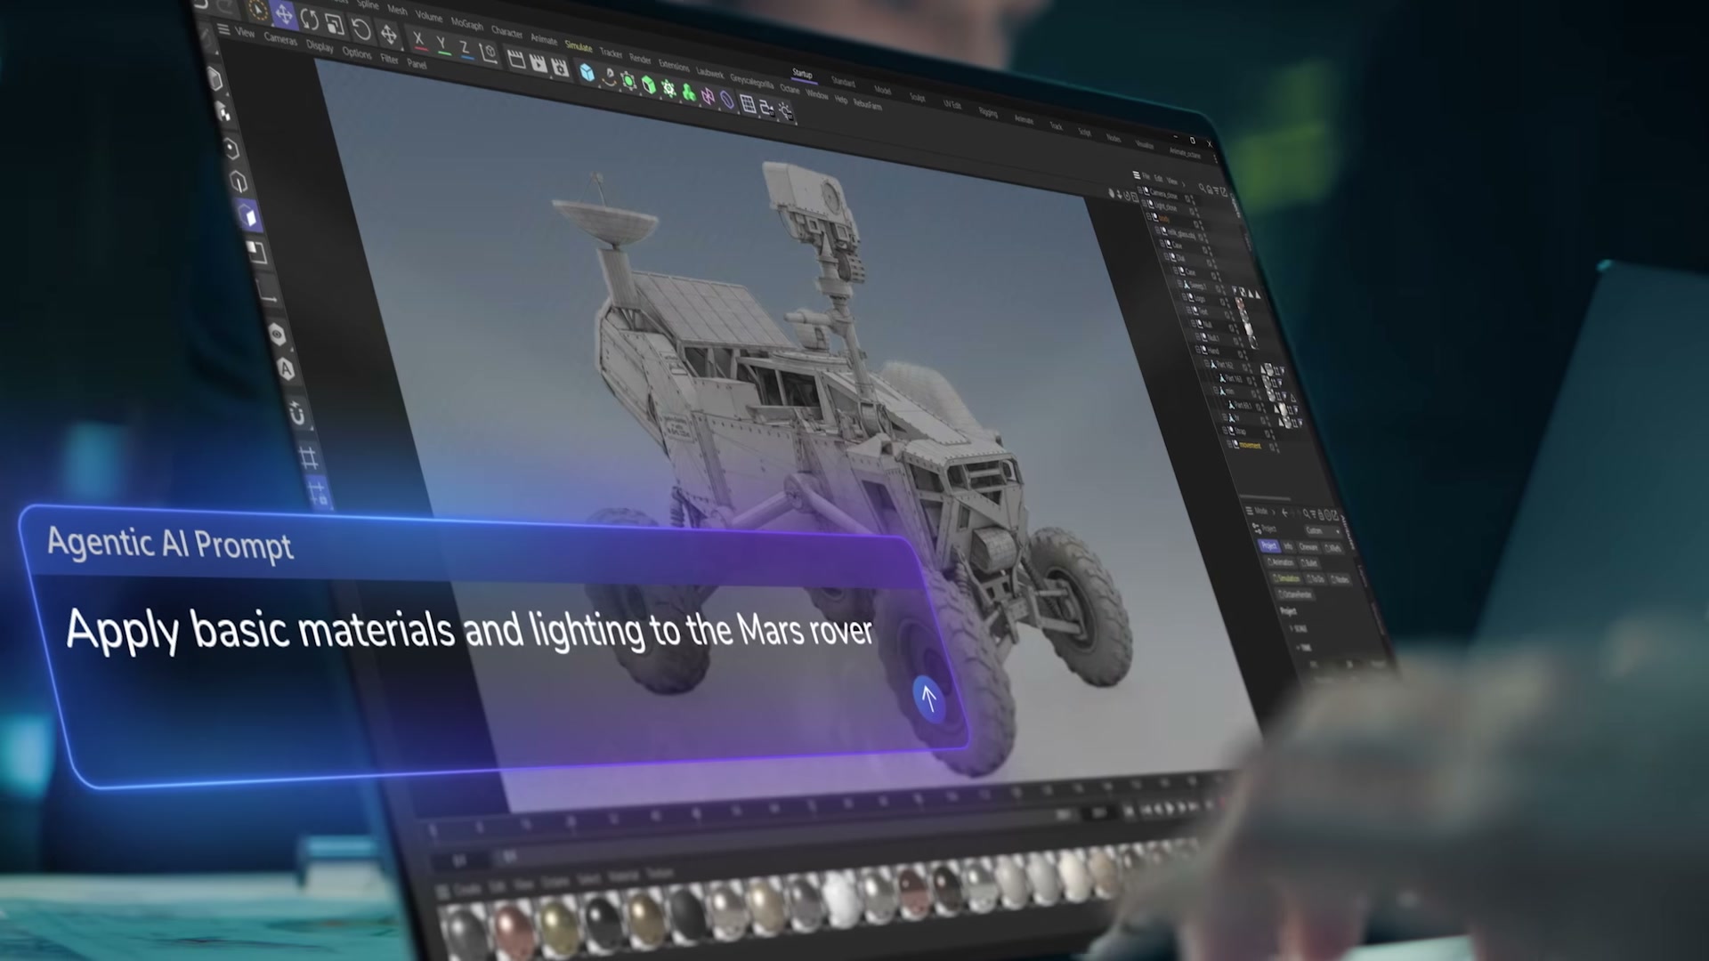This screenshot has width=1709, height=961.
Task: Toggle the X axis lock
Action: pos(418,40)
